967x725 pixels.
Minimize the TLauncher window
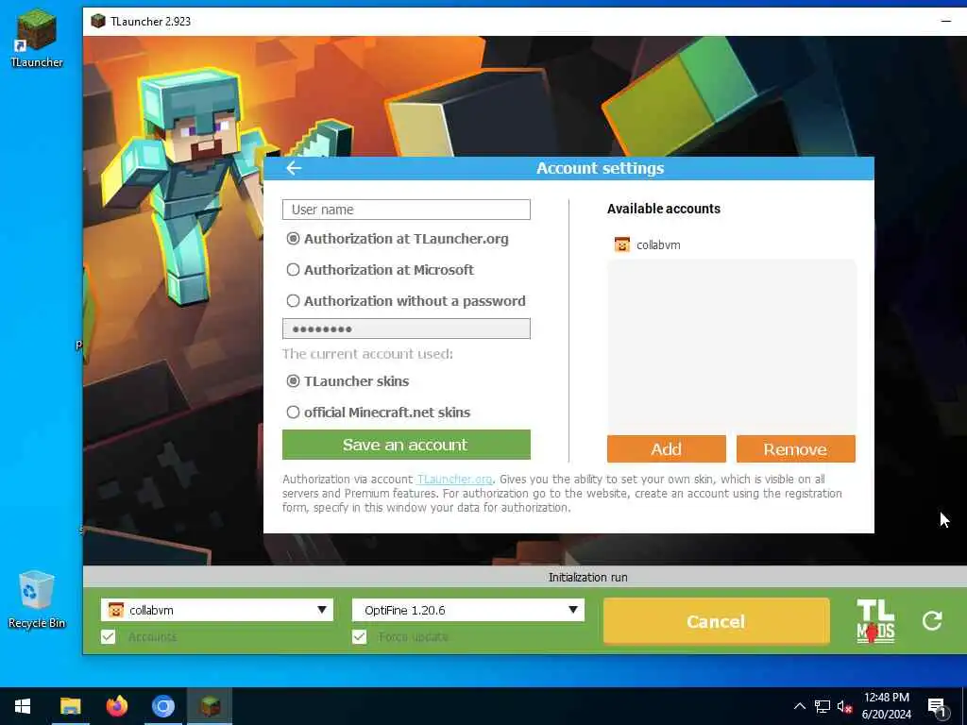tap(946, 21)
